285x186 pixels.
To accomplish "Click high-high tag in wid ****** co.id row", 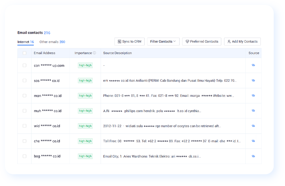I will [85, 126].
